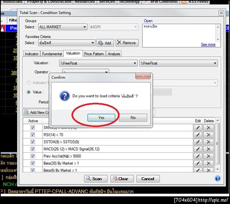The image size is (230, 204).
Task: Click Yes in the Confirm dialog
Action: pos(101,118)
